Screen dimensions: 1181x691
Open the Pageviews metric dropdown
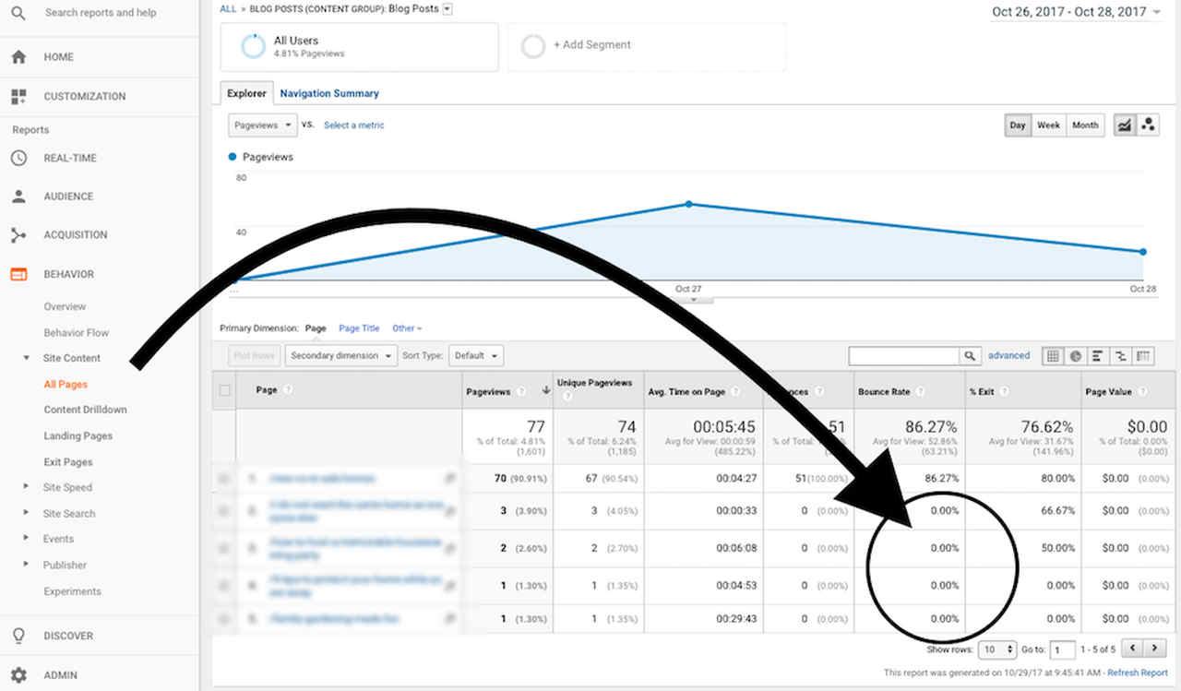[x=263, y=125]
